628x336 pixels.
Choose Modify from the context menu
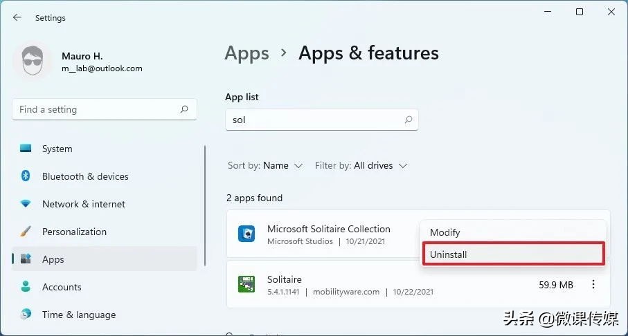pos(514,232)
